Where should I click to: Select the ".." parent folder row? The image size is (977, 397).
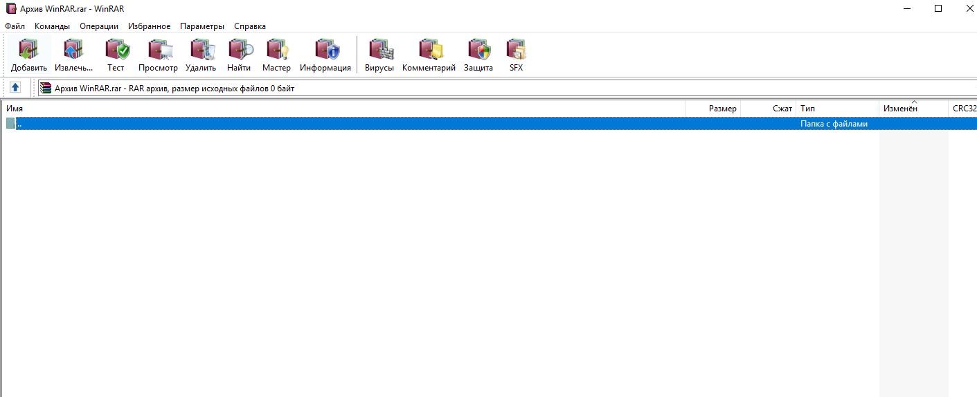488,124
